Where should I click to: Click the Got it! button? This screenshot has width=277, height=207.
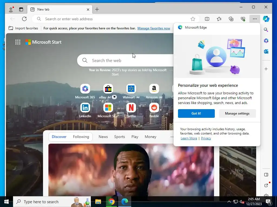click(x=196, y=113)
